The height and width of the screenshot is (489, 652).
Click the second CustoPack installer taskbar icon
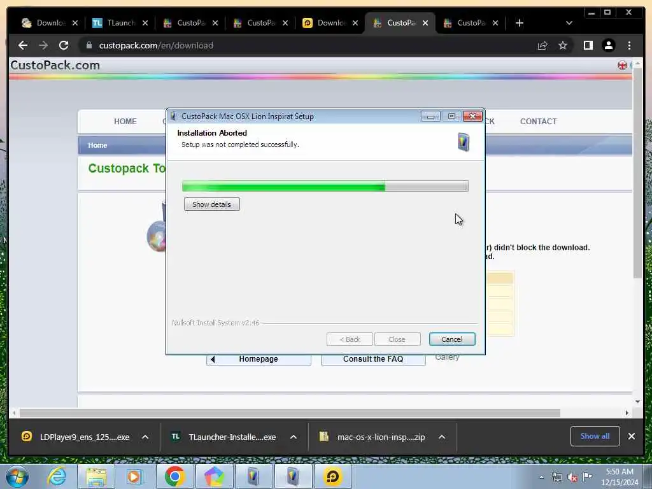point(293,476)
